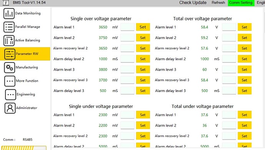Open Parallel Manage list icon

(9, 27)
